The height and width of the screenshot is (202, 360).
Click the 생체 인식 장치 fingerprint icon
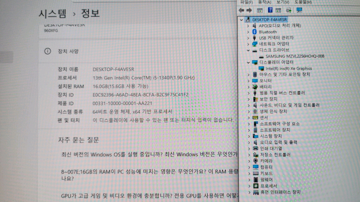[x=255, y=111]
